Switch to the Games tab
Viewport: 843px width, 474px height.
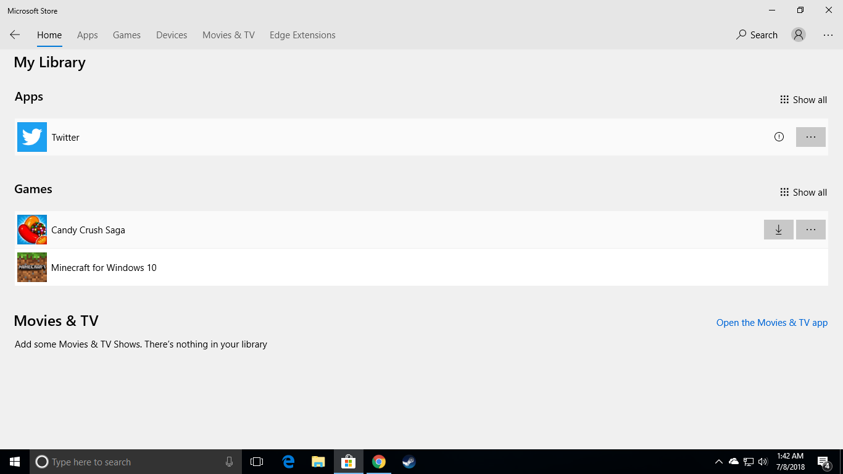pos(127,35)
